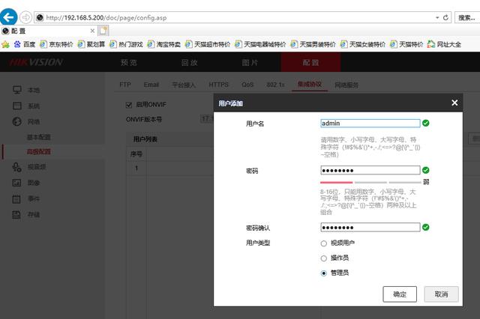The image size is (480, 319).
Task: Click the browser back arrow button
Action: [8, 17]
